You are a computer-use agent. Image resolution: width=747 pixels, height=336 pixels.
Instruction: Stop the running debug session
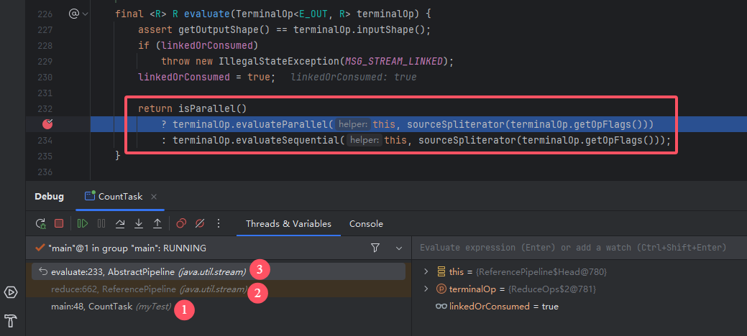click(x=59, y=223)
